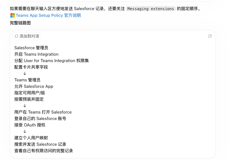Click the 按需预装并固定 line
This screenshot has height=160, width=231.
(29, 99)
